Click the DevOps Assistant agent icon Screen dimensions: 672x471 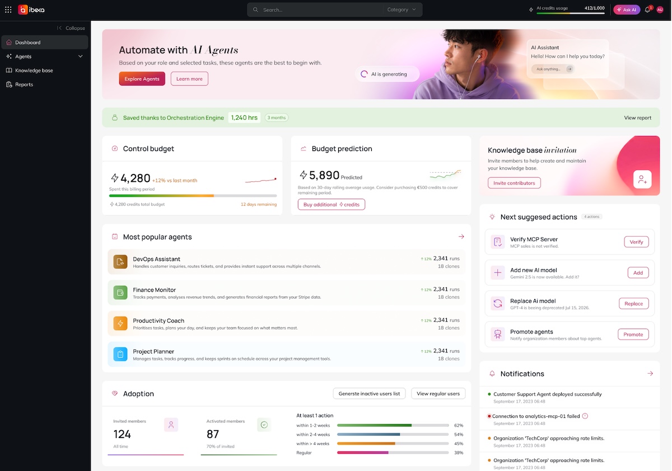pyautogui.click(x=120, y=262)
